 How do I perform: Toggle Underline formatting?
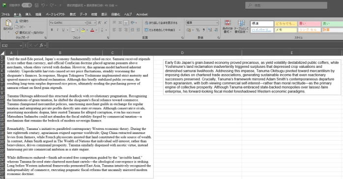tap(63, 30)
